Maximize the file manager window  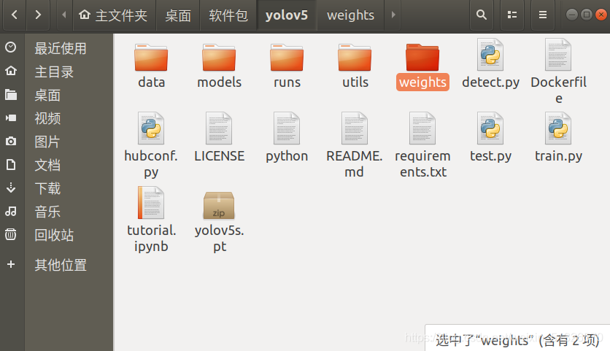coord(586,15)
